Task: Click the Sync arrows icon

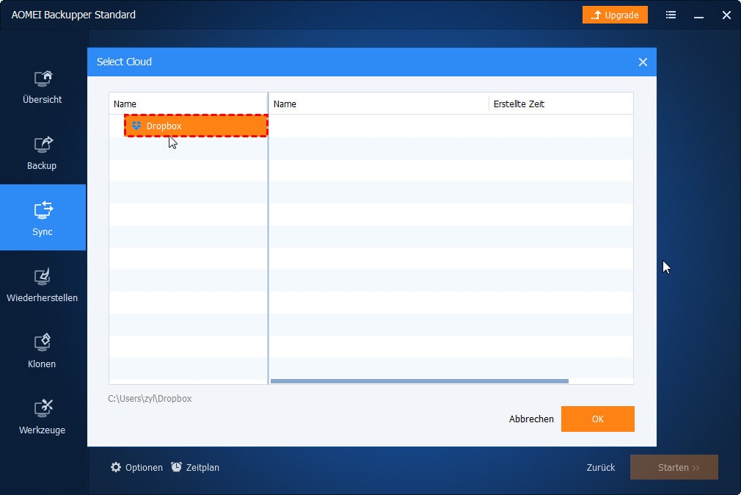Action: click(x=43, y=210)
